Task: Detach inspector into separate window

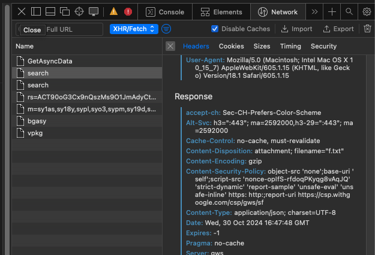Action: [65, 11]
